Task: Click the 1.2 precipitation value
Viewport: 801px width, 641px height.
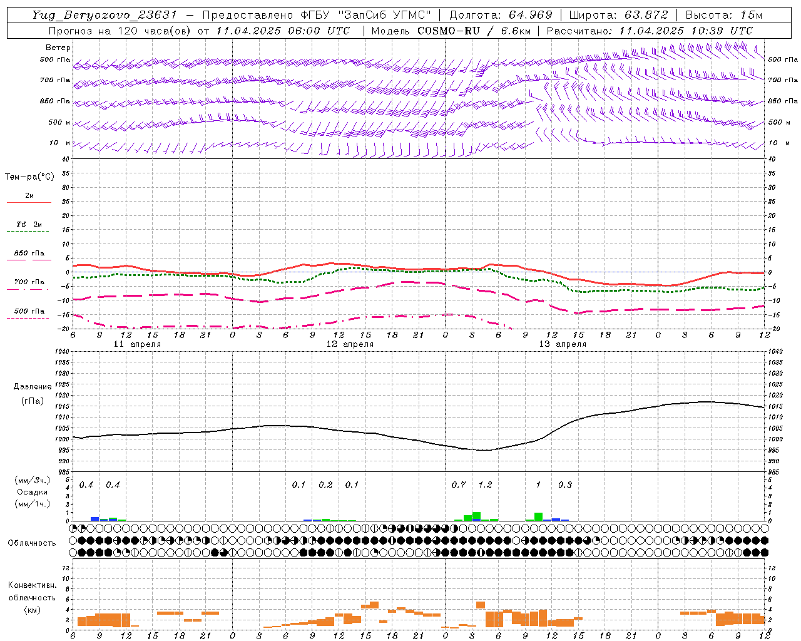Action: pyautogui.click(x=485, y=485)
